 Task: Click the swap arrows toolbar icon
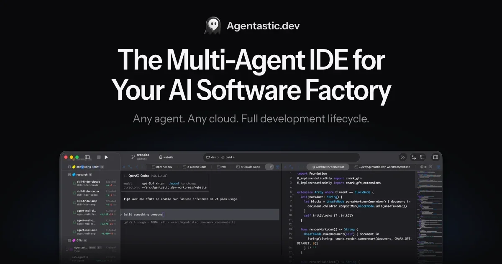pos(414,157)
